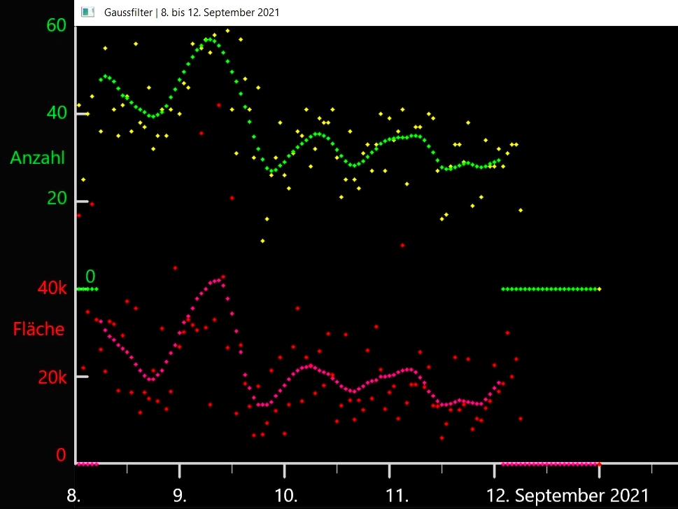678x509 pixels.
Task: Click the green 'Anzahl' axis label
Action: click(x=38, y=158)
